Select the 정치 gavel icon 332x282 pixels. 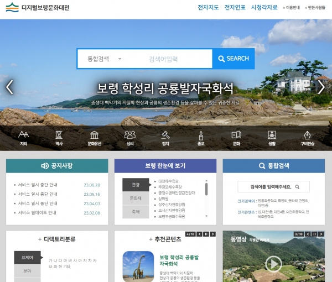[165, 137]
